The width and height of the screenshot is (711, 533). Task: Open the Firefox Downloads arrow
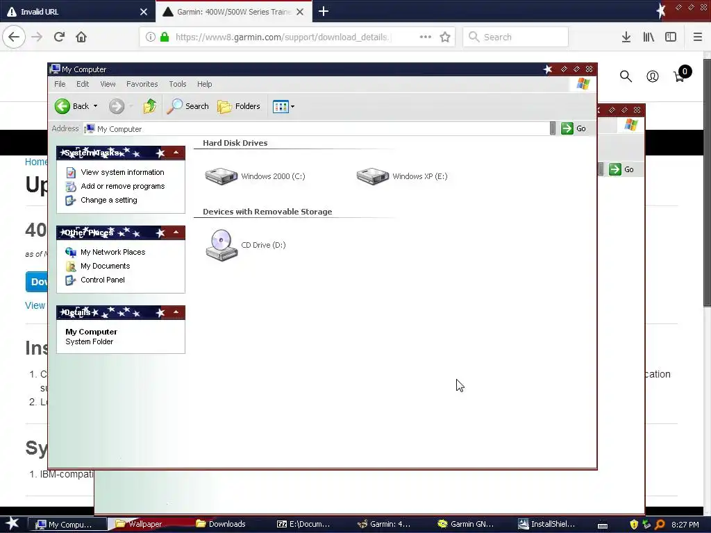coord(626,37)
